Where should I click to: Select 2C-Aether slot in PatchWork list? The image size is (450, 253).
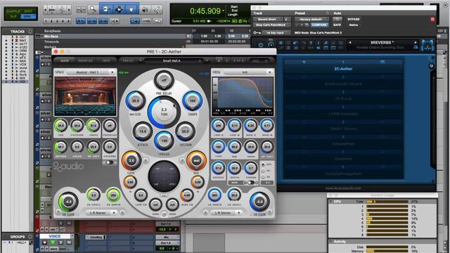tap(343, 69)
